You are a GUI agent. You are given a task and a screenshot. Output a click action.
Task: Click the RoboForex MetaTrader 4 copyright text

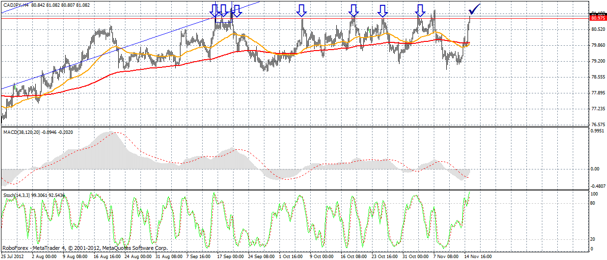click(85, 248)
